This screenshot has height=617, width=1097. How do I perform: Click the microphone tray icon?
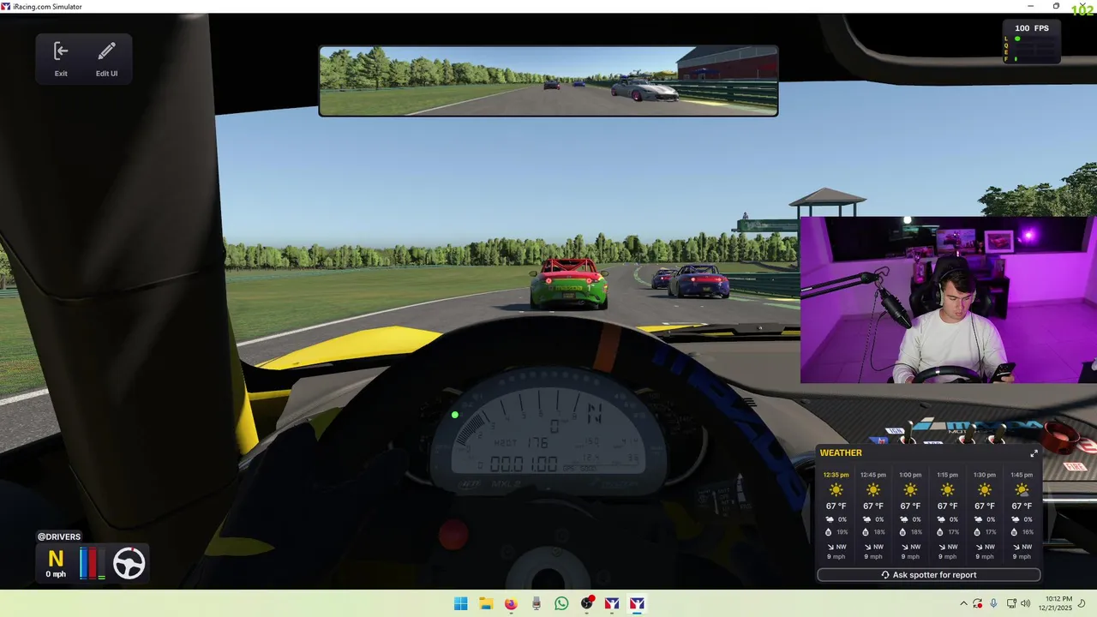point(993,603)
